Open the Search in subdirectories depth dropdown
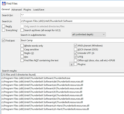 (89, 34)
